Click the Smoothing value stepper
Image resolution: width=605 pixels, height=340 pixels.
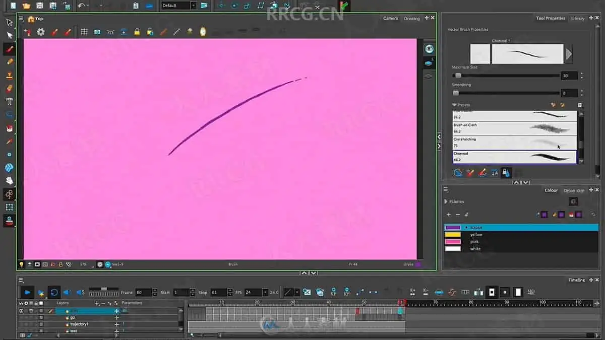581,93
